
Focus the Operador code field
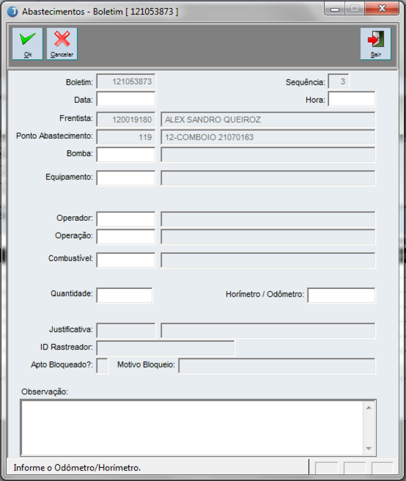[x=126, y=219]
